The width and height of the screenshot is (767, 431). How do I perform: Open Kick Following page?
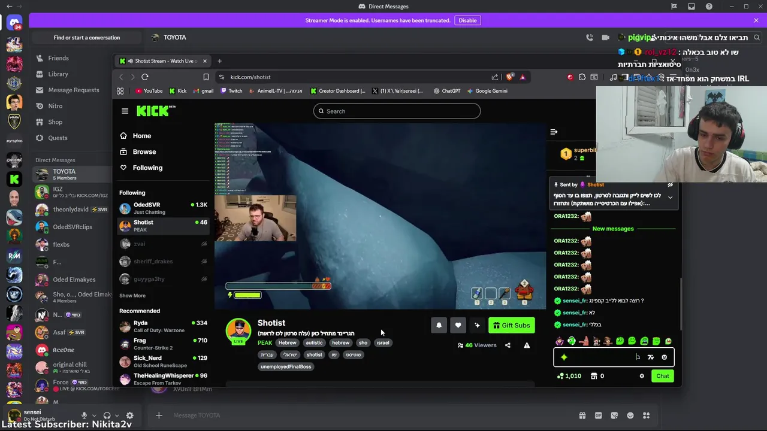pos(141,168)
